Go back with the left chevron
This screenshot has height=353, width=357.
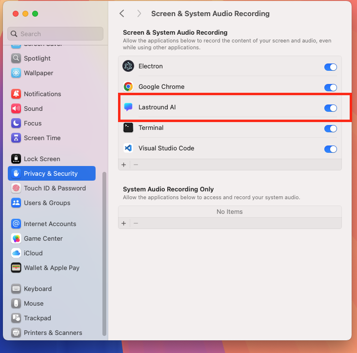(x=122, y=14)
